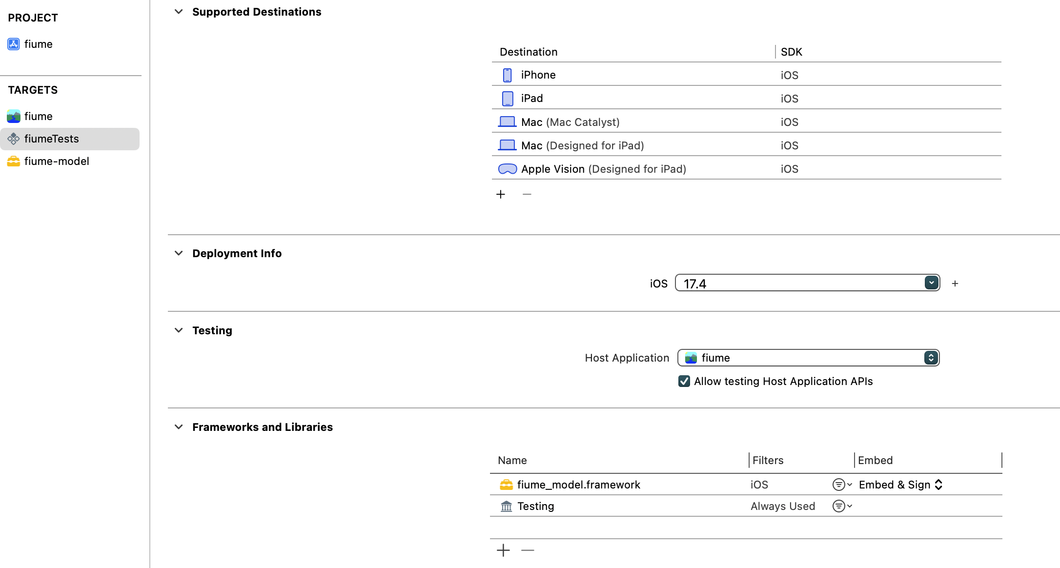This screenshot has height=568, width=1060.
Task: Collapse the Deployment Info section
Action: [179, 253]
